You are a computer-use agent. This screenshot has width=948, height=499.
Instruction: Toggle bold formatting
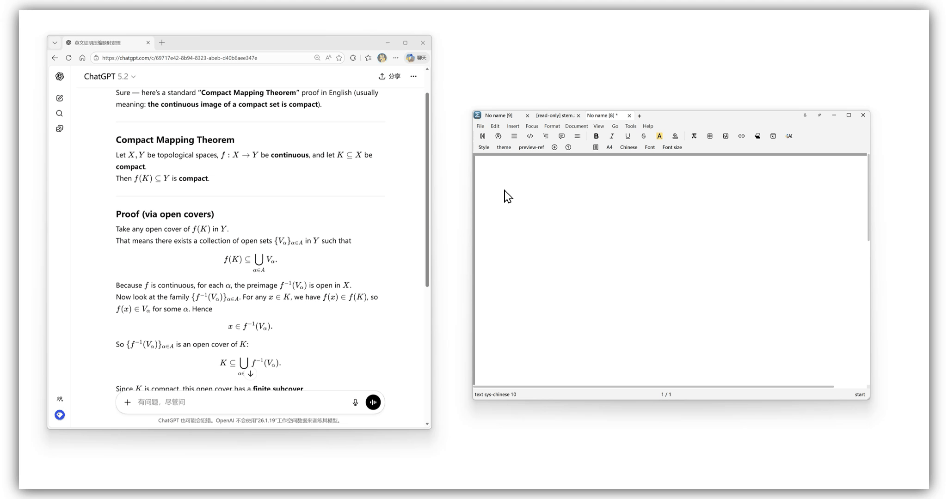pyautogui.click(x=596, y=136)
